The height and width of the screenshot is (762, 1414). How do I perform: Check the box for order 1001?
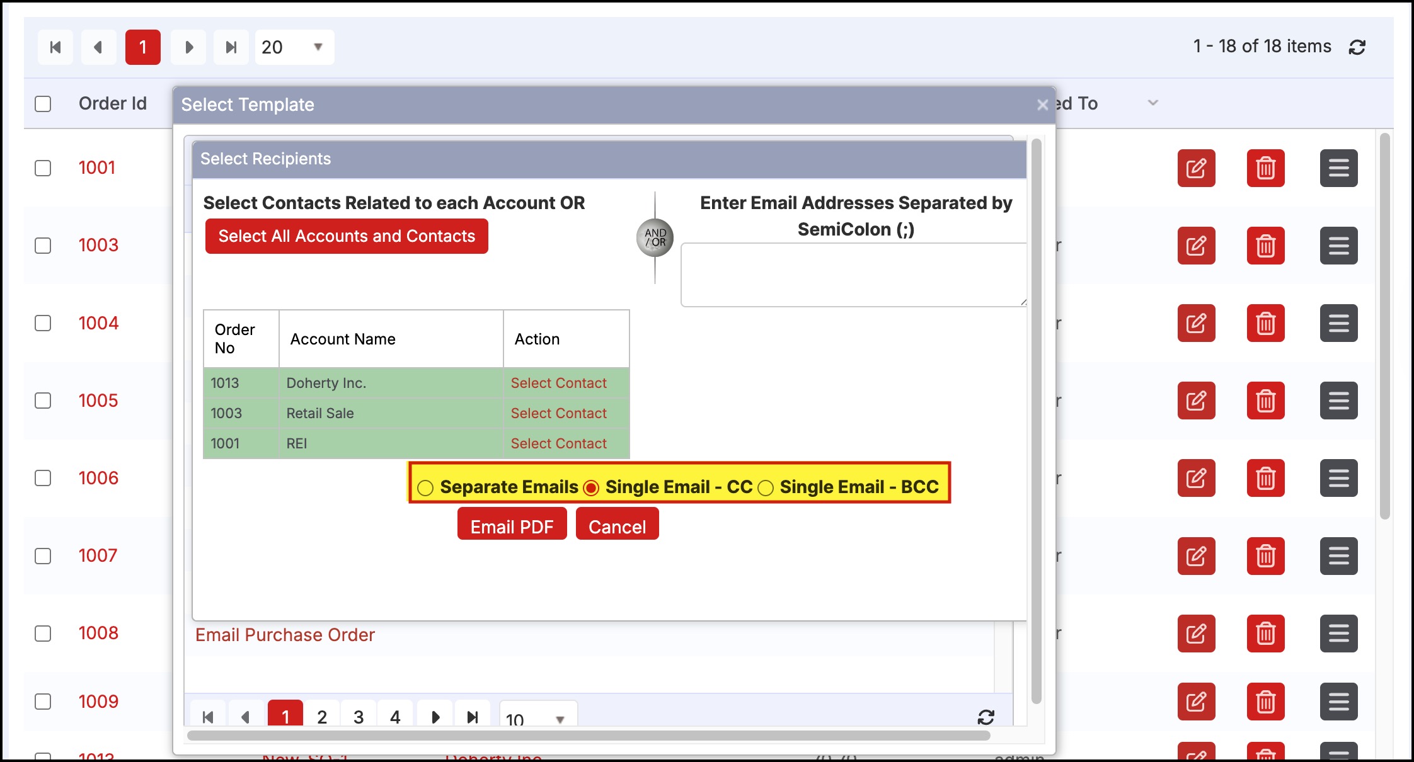pyautogui.click(x=43, y=168)
